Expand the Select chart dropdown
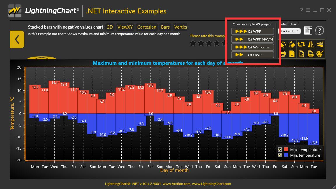 tap(290, 31)
